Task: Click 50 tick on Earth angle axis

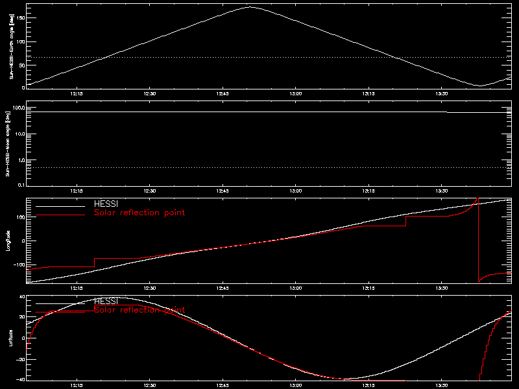Action: coord(22,65)
